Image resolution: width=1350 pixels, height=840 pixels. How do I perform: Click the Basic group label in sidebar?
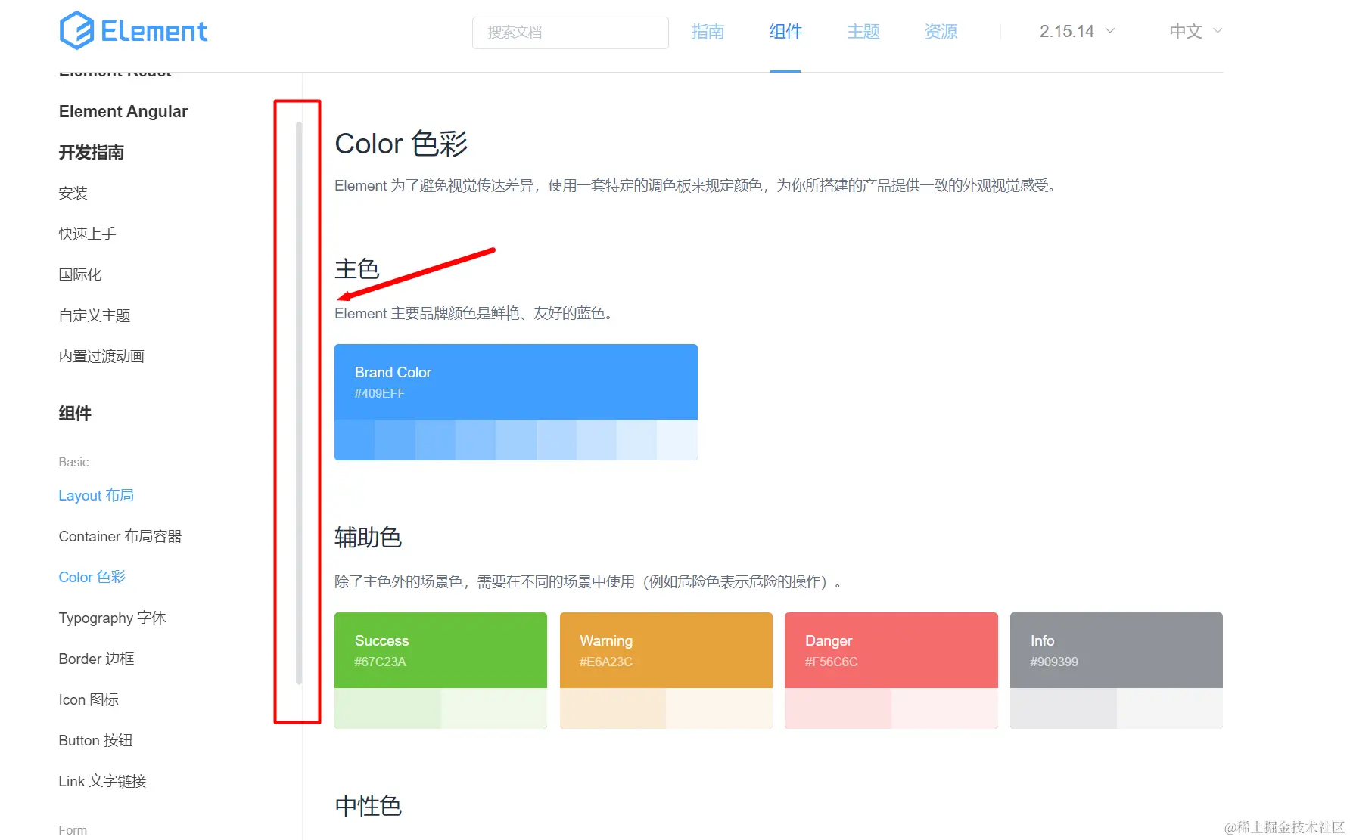pos(73,462)
